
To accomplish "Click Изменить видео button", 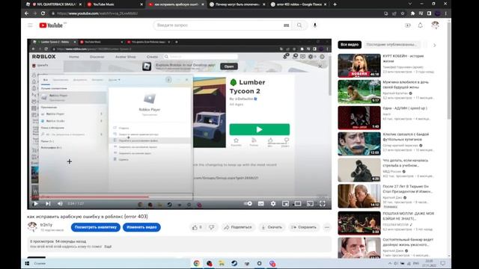I will tap(141, 227).
